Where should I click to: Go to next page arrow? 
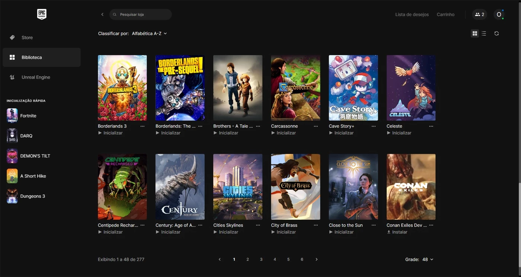[317, 260]
